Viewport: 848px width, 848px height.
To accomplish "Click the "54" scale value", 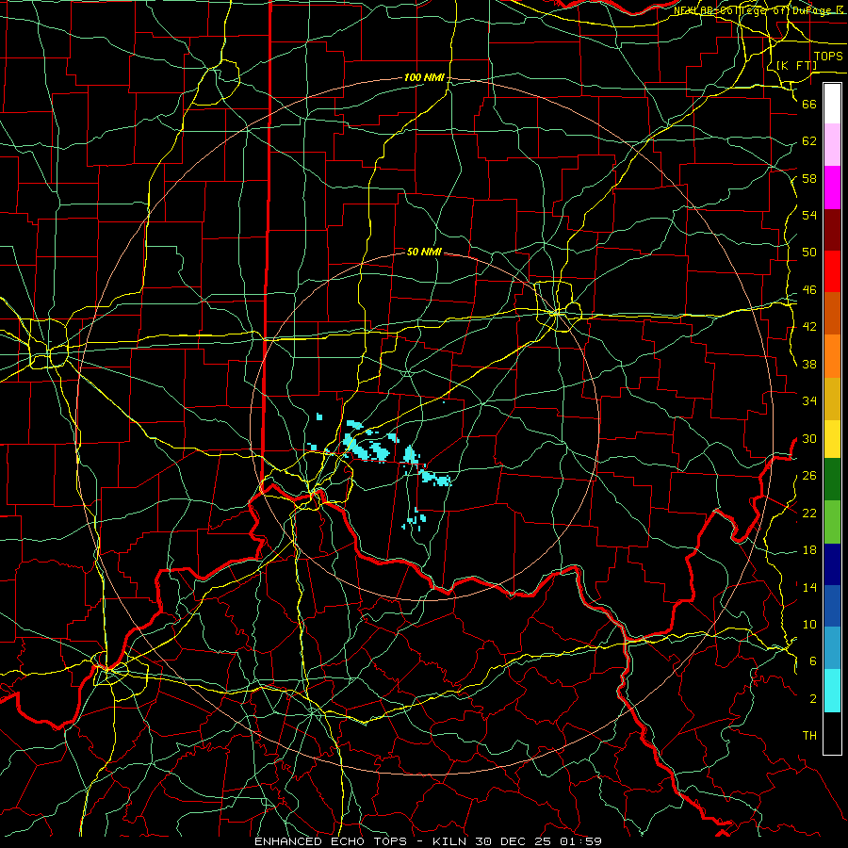I will tap(809, 215).
